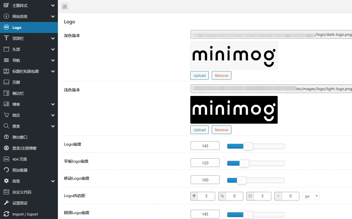Switch to the 页脚 sidebar entry

pos(16,82)
